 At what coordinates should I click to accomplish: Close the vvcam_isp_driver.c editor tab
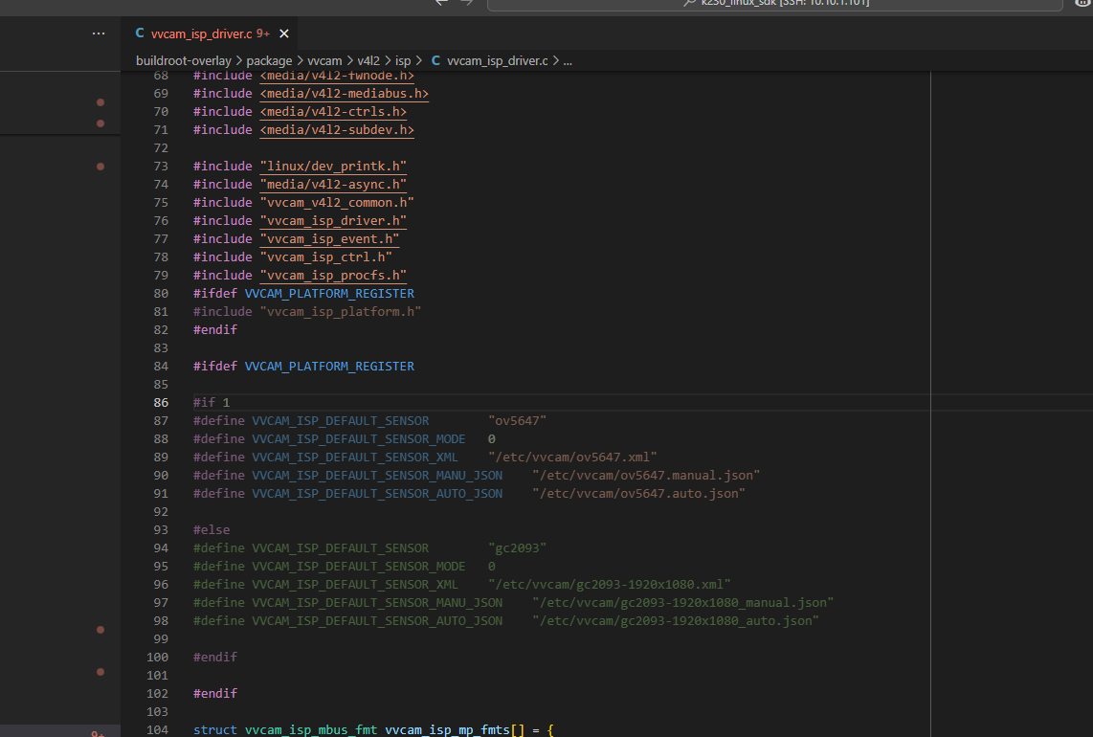point(284,33)
